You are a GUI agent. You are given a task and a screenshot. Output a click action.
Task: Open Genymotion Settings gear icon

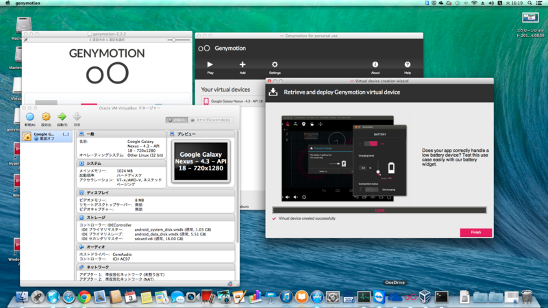tap(275, 64)
